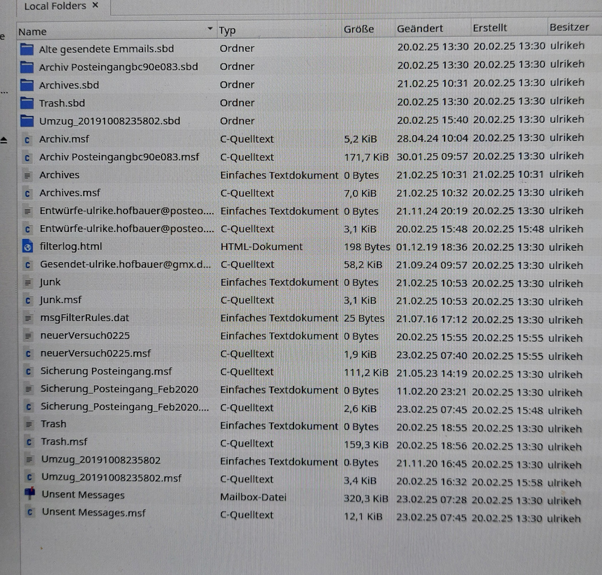
Task: Sort by the Geändert column header
Action: coord(432,29)
